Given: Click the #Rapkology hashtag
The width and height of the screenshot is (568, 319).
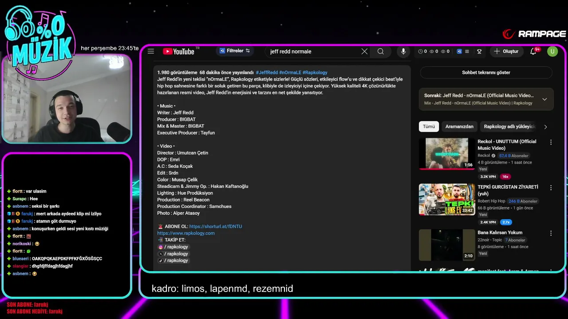Looking at the screenshot, I should 315,72.
